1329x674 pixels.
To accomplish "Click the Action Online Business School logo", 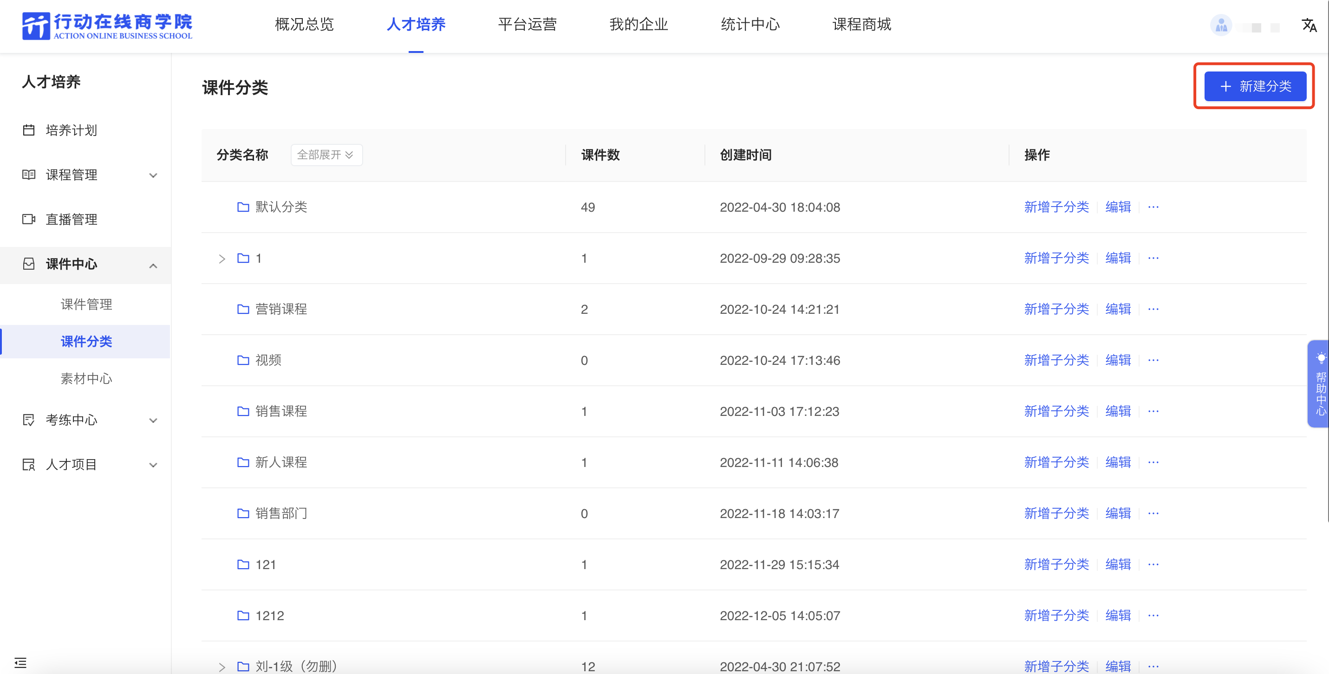I will (x=107, y=26).
